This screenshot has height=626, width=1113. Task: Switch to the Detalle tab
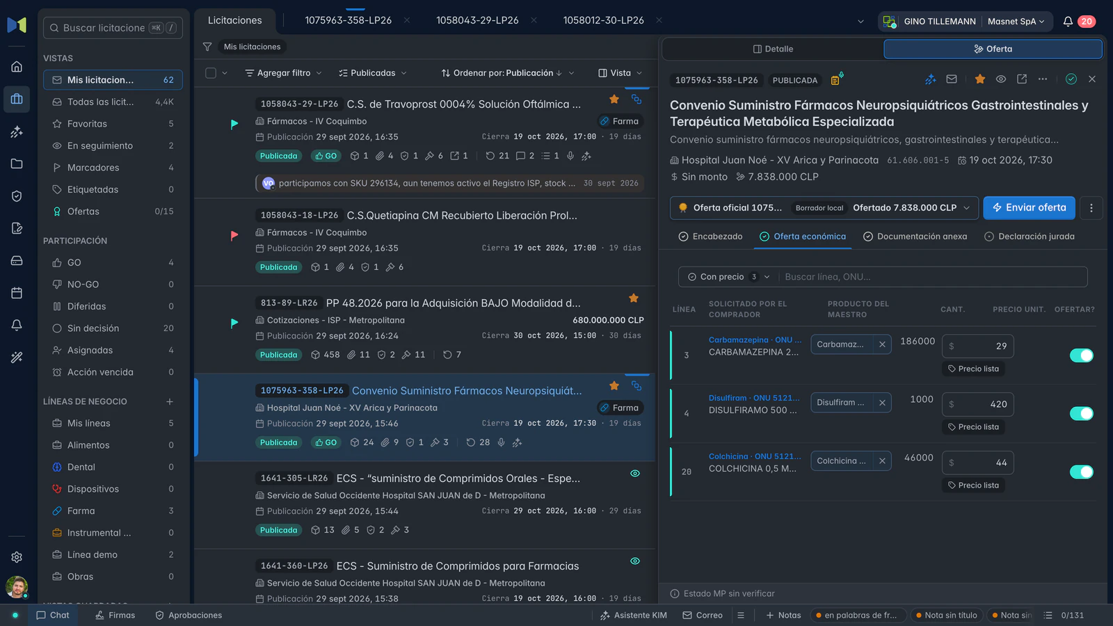[x=773, y=49]
